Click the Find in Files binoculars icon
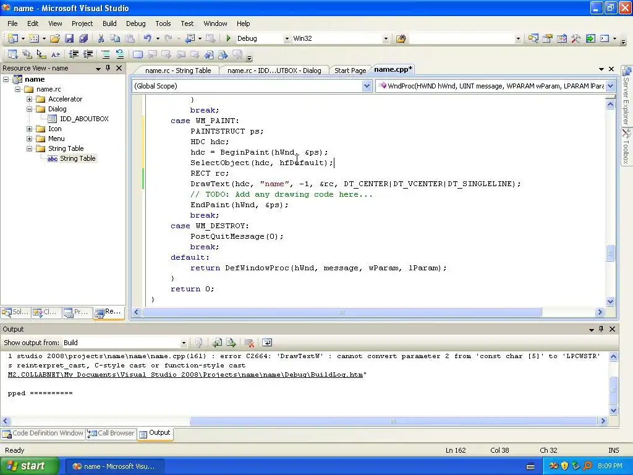The width and height of the screenshot is (633, 475). (x=401, y=38)
